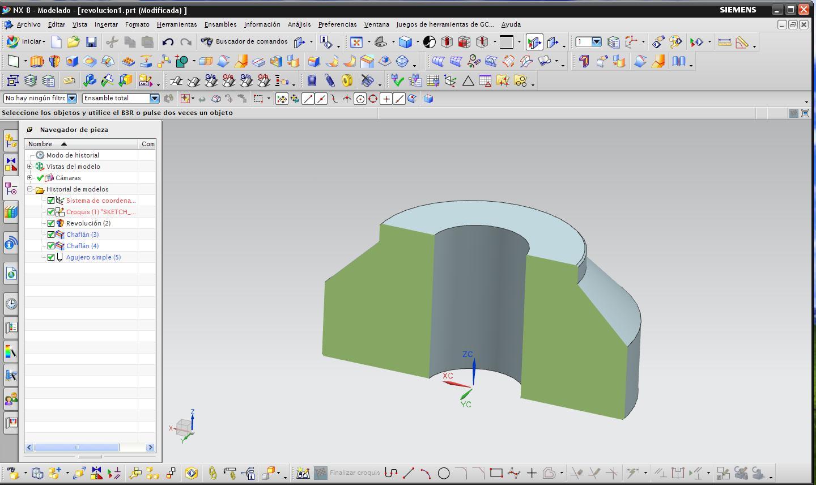Click the black triangle icon in the toolbar
Image resolution: width=816 pixels, height=485 pixels.
(468, 81)
